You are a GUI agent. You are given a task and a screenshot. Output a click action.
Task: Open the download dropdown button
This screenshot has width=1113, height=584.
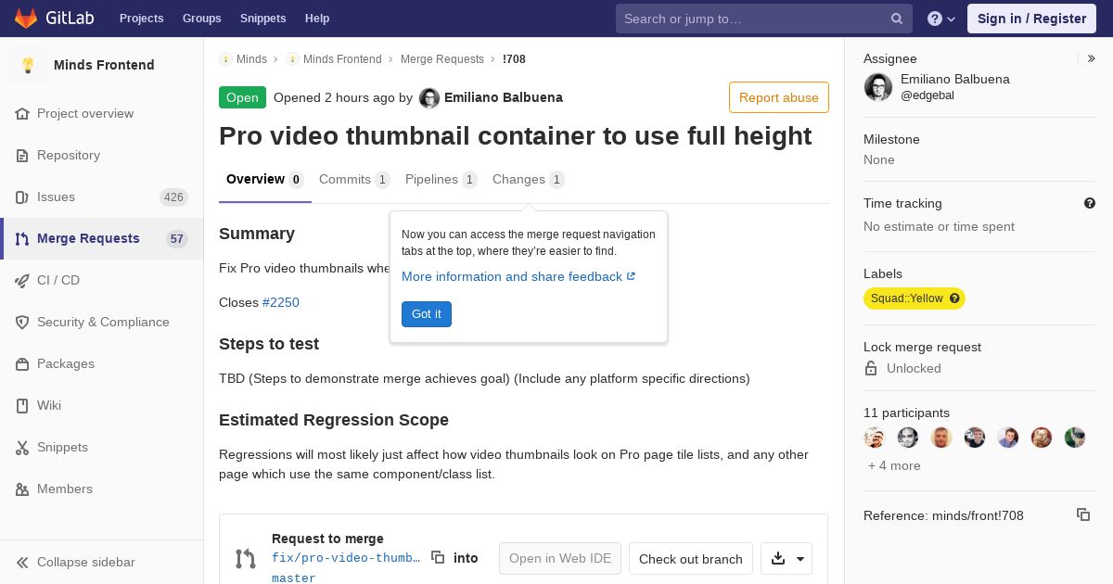point(787,558)
